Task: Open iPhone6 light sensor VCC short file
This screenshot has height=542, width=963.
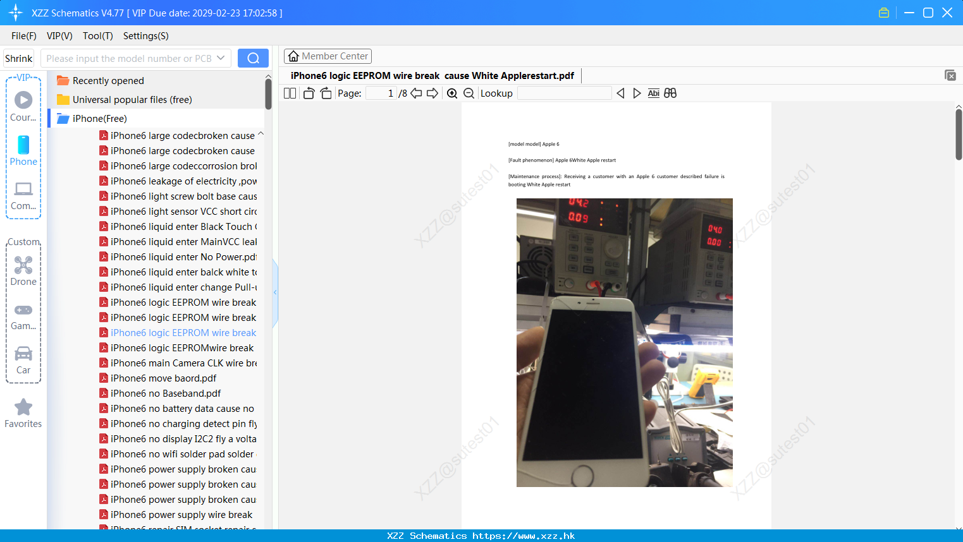Action: pyautogui.click(x=178, y=212)
